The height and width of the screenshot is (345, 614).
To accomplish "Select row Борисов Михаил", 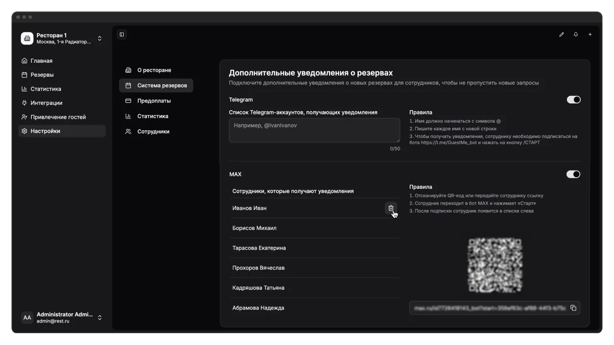I will tap(315, 228).
